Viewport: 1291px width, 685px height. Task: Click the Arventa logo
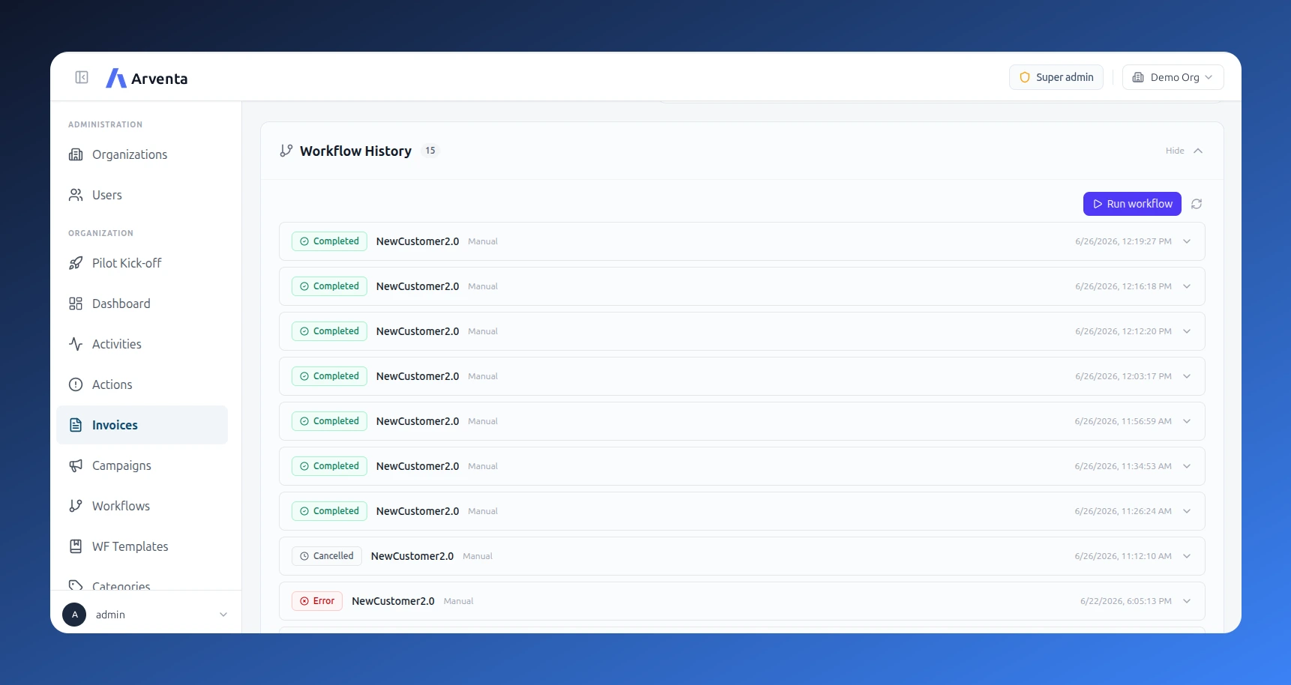[x=147, y=78]
